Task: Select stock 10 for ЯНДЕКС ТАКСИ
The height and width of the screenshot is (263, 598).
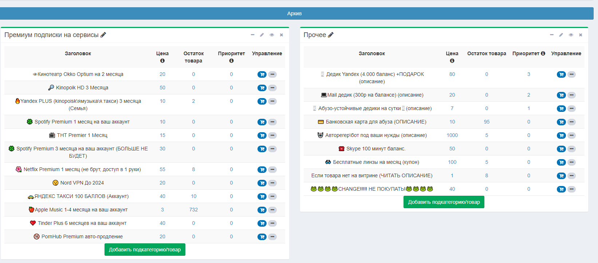Action: [x=193, y=196]
